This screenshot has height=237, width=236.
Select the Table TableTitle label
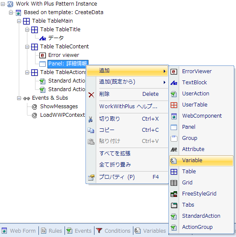pos(60,30)
